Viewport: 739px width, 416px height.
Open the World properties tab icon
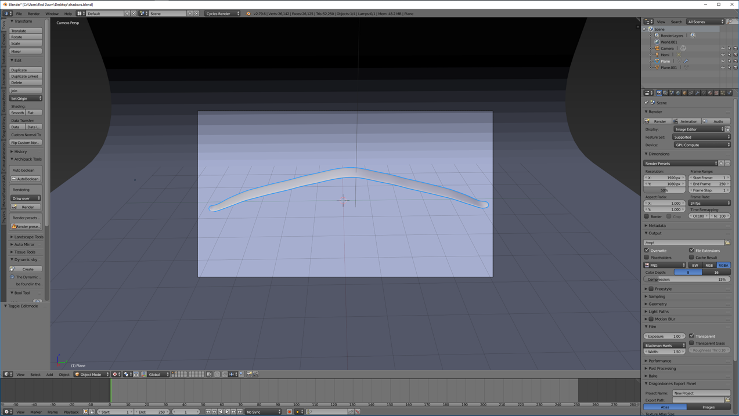tap(678, 93)
